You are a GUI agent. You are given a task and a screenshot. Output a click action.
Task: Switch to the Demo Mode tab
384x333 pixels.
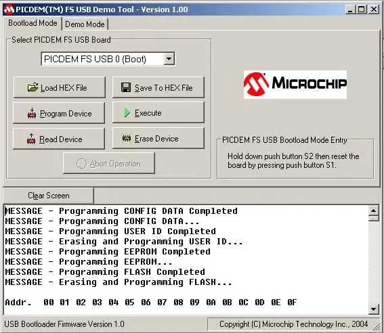click(85, 24)
